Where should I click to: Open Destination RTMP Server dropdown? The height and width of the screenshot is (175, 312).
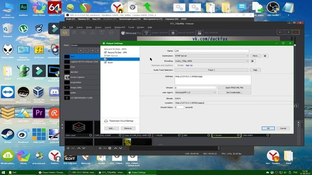tap(212, 56)
